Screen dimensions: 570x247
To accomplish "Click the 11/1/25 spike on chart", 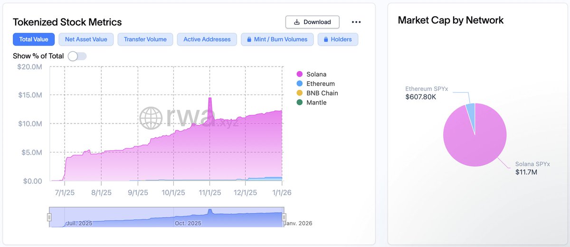I will pos(209,98).
